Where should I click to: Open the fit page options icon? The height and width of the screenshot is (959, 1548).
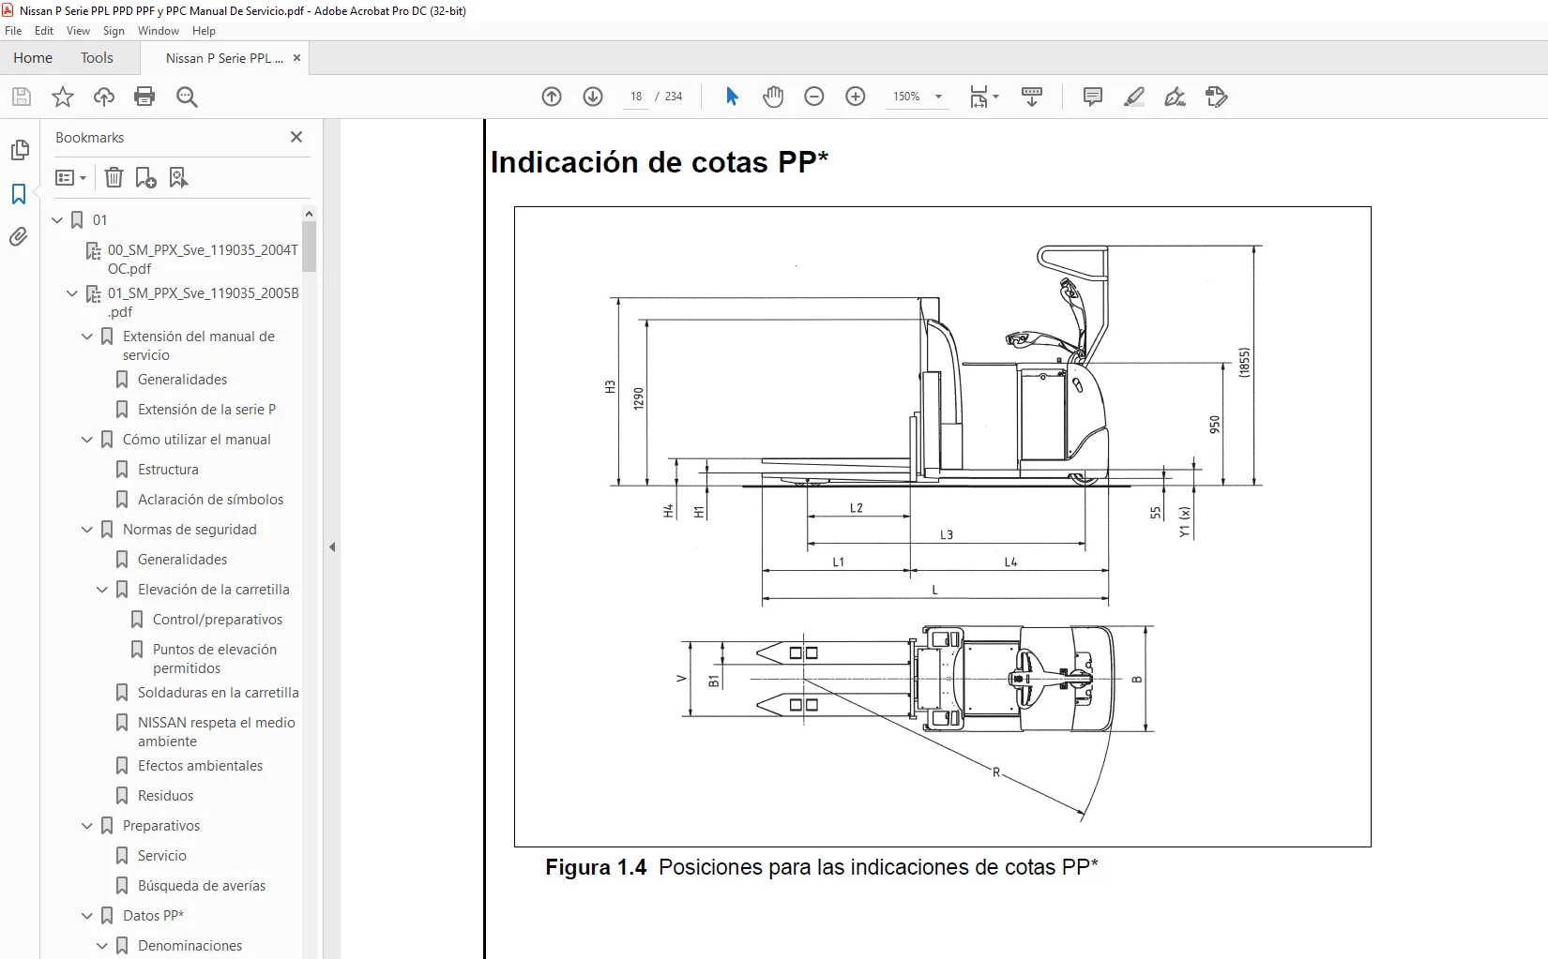pos(983,97)
